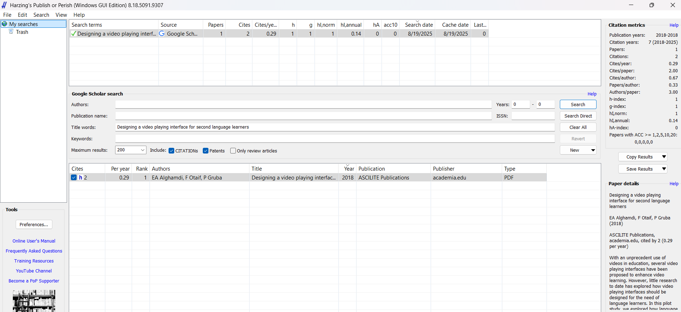This screenshot has width=681, height=312.
Task: Click the Authors input field
Action: click(x=303, y=104)
